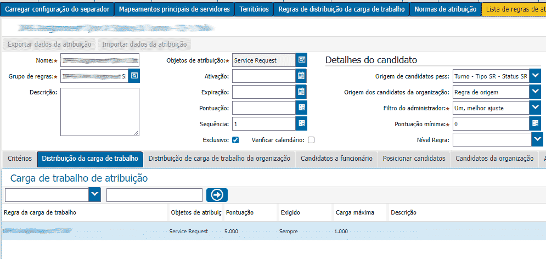Viewport: 546px width, 259px height.
Task: Check the Verificar calendário checkbox
Action: click(311, 140)
